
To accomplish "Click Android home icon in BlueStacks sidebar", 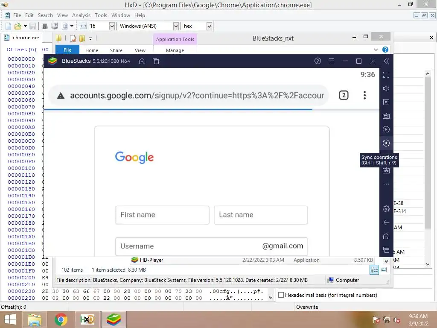I will pyautogui.click(x=386, y=236).
